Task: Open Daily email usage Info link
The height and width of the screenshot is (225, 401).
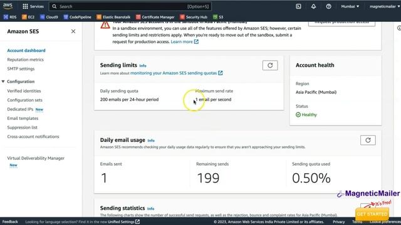Action: tap(151, 141)
